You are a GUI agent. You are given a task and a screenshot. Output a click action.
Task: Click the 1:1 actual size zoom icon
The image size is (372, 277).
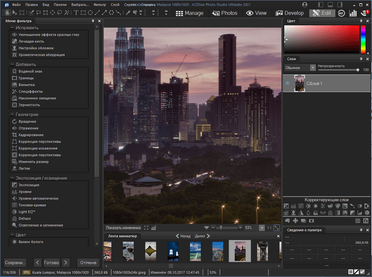(269, 228)
